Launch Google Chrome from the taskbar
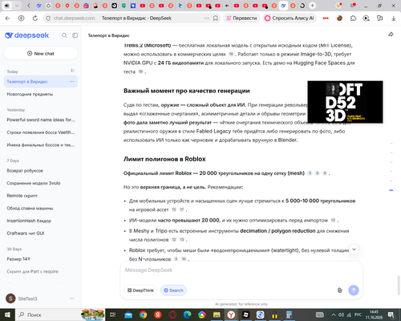Image resolution: width=401 pixels, height=321 pixels. 143,315
